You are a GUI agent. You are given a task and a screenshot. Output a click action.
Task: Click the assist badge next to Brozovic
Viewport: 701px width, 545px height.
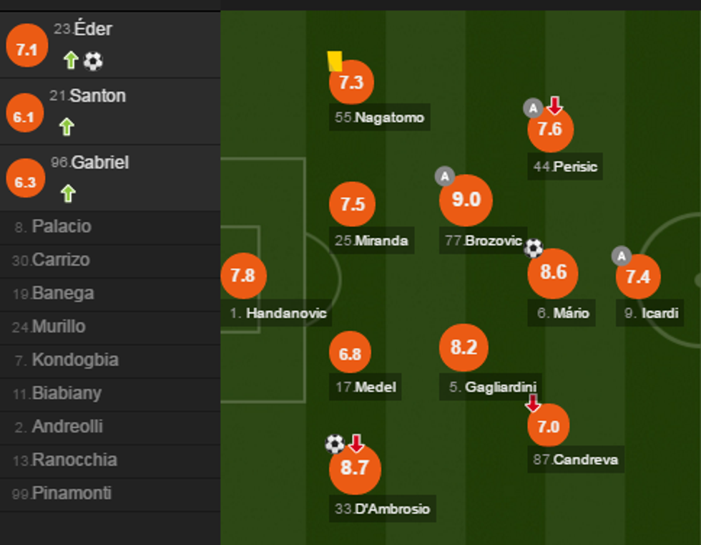point(445,176)
